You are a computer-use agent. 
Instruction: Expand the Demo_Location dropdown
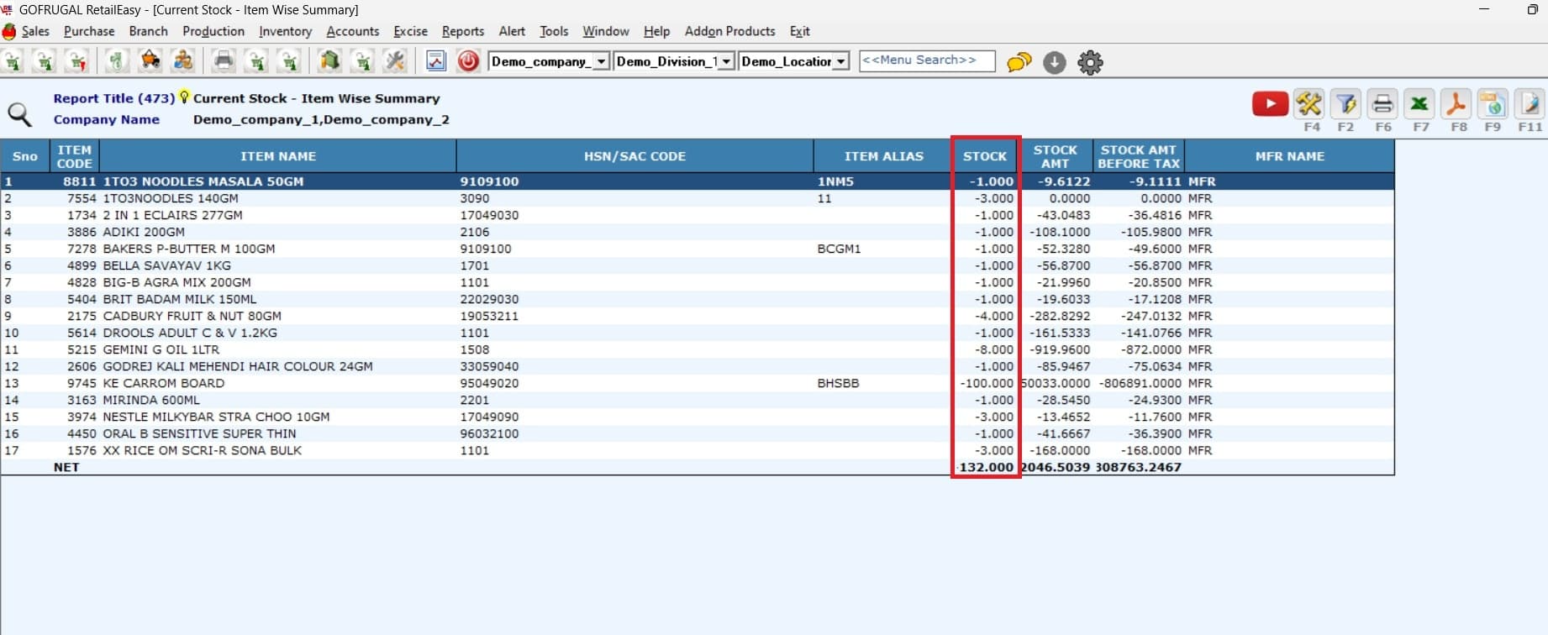[840, 61]
